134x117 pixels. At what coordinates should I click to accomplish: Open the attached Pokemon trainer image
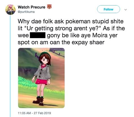pyautogui.click(x=41, y=78)
